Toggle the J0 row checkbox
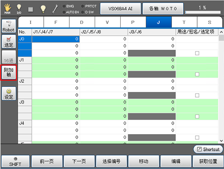Viewport: 224px width, 169px height. click(197, 53)
